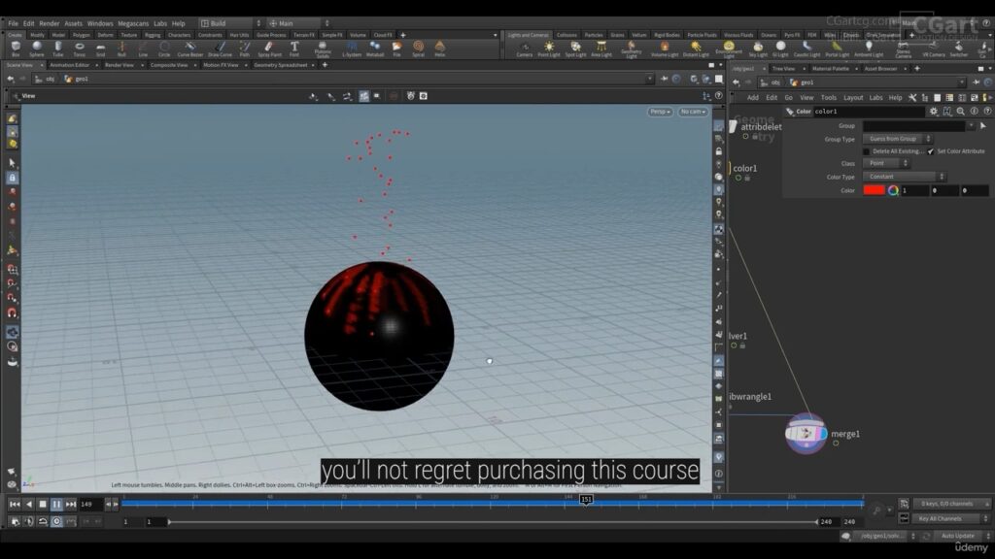Select the Circle shelf tool

point(164,49)
